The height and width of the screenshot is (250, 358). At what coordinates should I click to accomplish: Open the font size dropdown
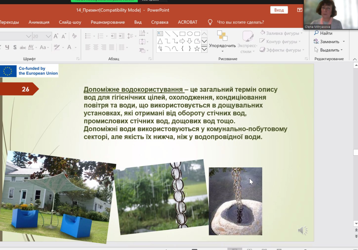click(49, 36)
